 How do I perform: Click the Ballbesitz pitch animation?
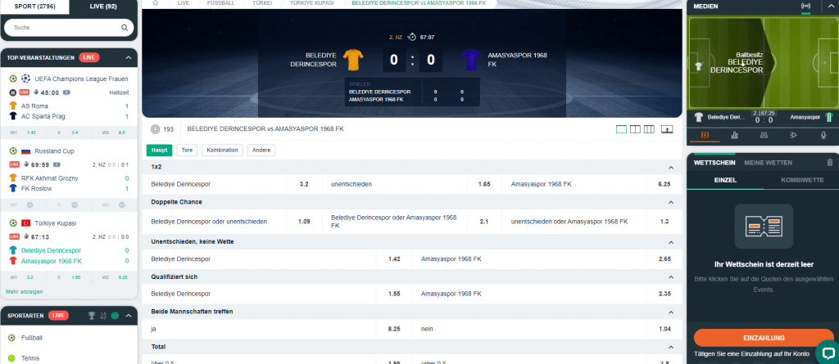pos(763,62)
